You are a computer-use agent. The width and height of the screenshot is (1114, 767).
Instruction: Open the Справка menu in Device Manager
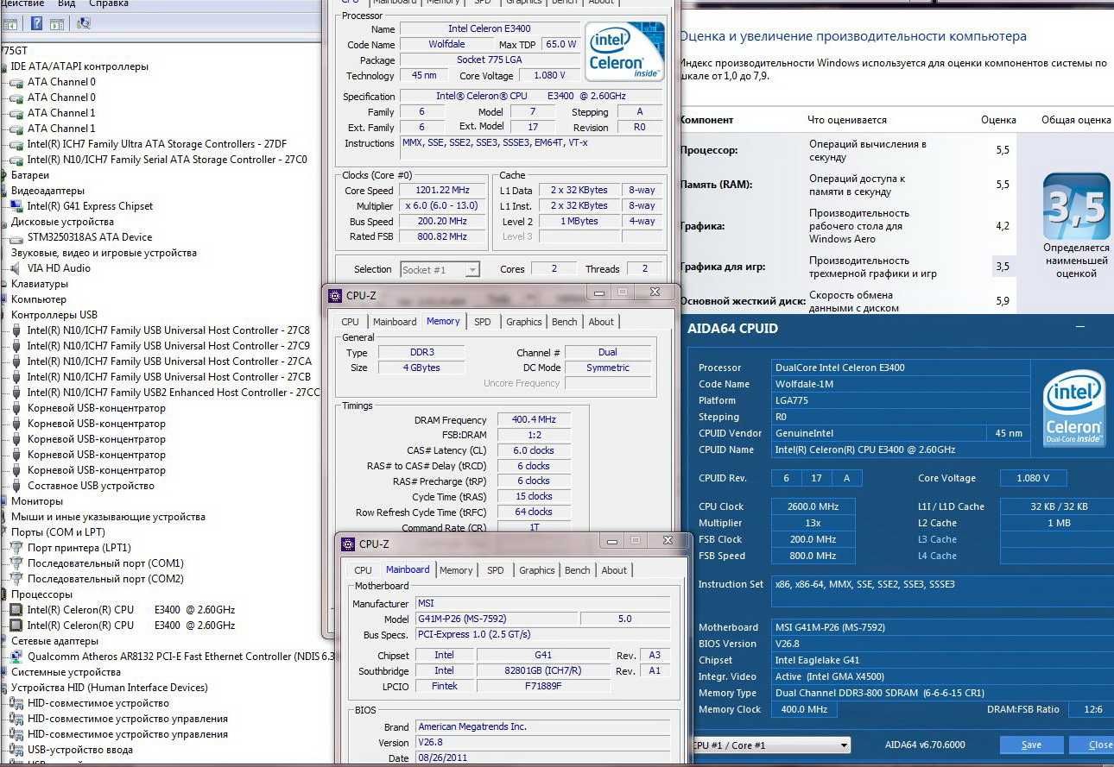tap(109, 3)
